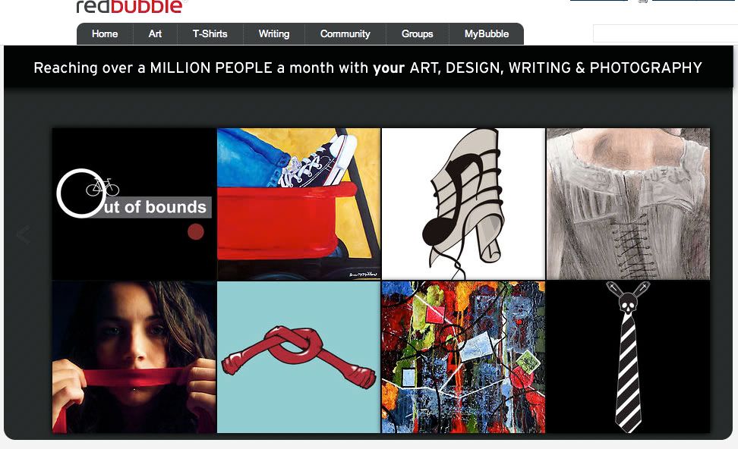The image size is (738, 449).
Task: Open the Home menu item
Action: pos(105,34)
